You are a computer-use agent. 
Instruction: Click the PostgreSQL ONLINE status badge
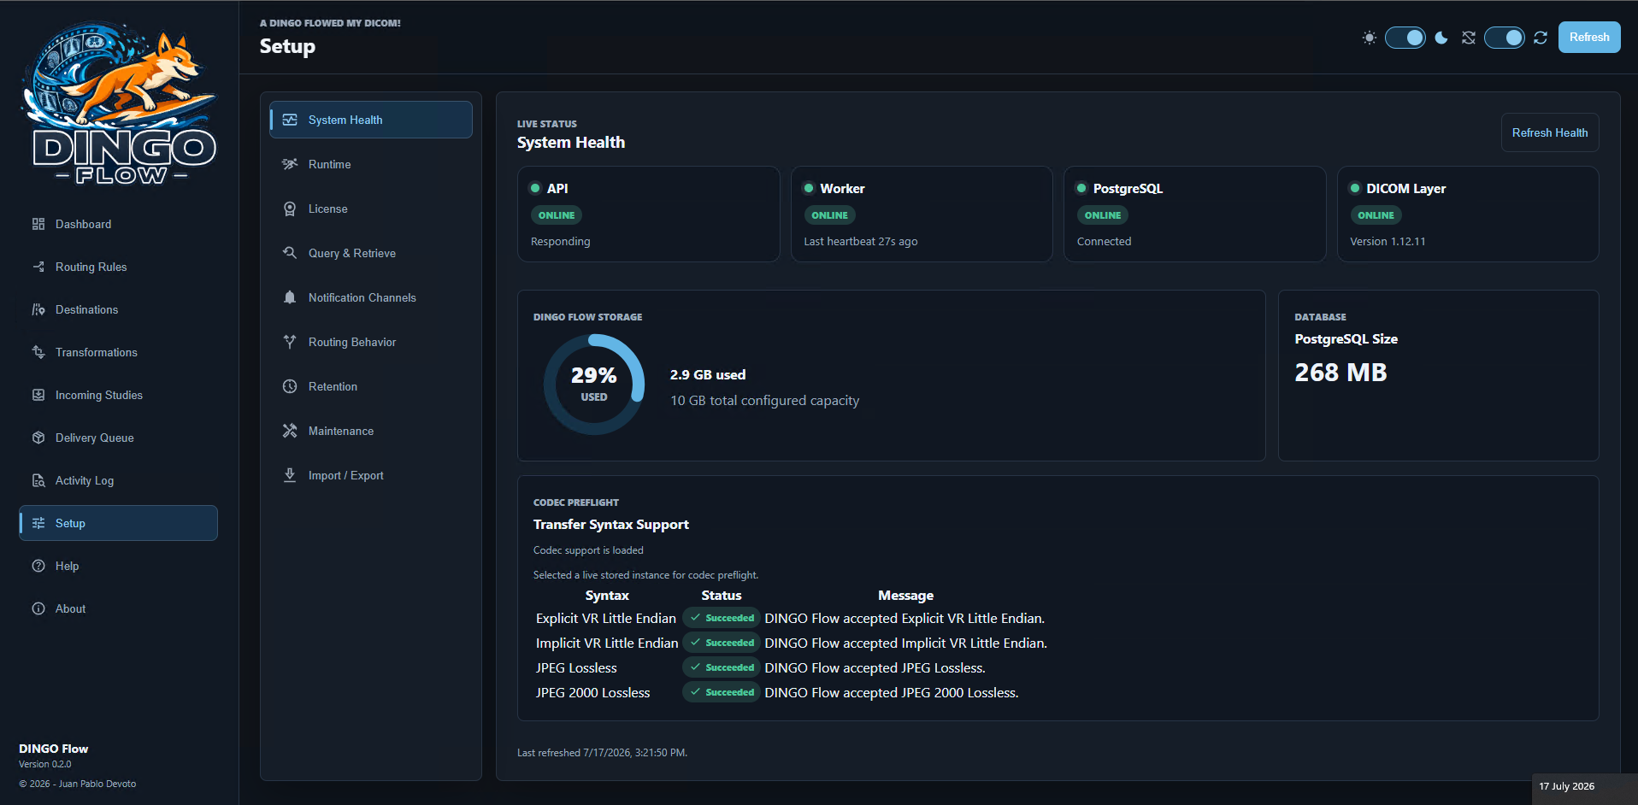[x=1103, y=215]
